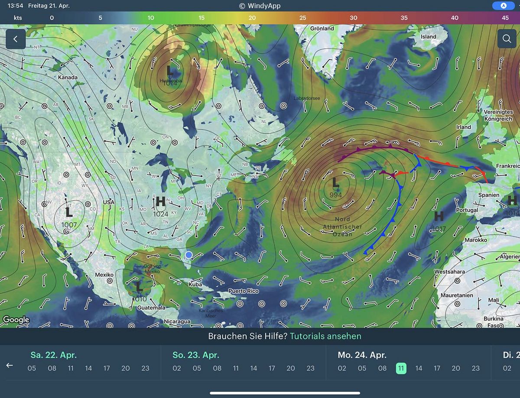The image size is (520, 398).
Task: Tap the location indicator in status bar
Action: point(503,6)
